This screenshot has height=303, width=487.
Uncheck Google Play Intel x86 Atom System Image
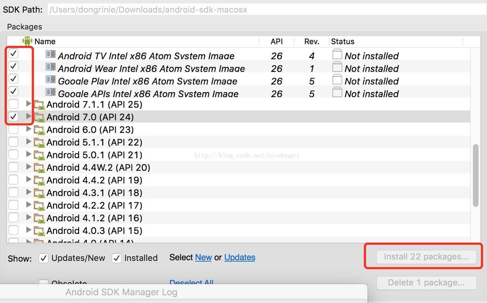13,78
